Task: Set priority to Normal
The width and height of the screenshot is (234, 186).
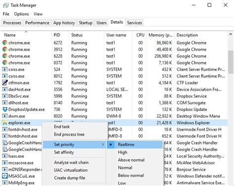Action: [135, 168]
